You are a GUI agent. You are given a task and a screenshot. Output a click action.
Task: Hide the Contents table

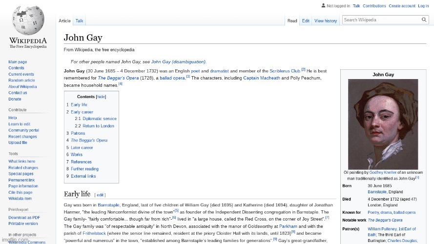pyautogui.click(x=101, y=97)
